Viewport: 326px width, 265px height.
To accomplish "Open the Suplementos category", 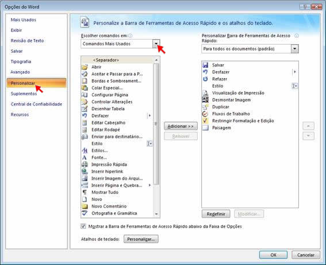I will 24,93.
